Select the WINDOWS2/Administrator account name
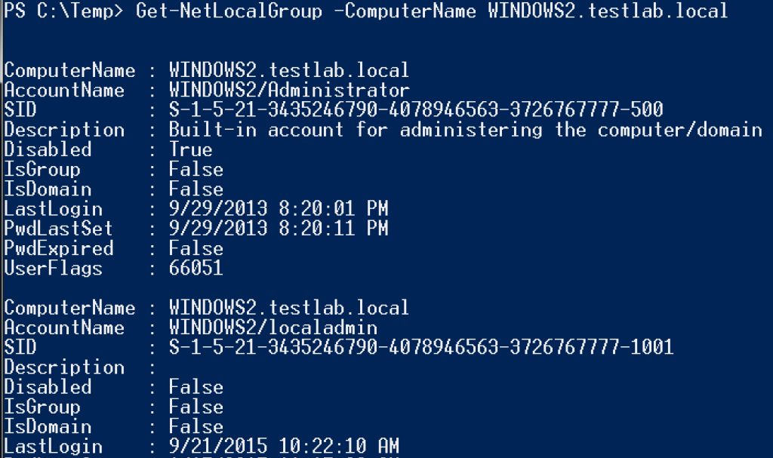The height and width of the screenshot is (458, 773). tap(290, 91)
